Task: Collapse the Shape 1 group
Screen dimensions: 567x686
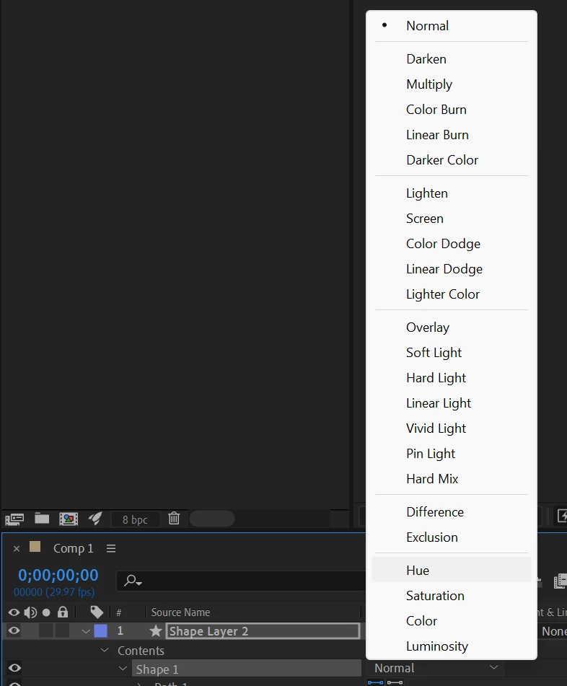Action: (123, 669)
